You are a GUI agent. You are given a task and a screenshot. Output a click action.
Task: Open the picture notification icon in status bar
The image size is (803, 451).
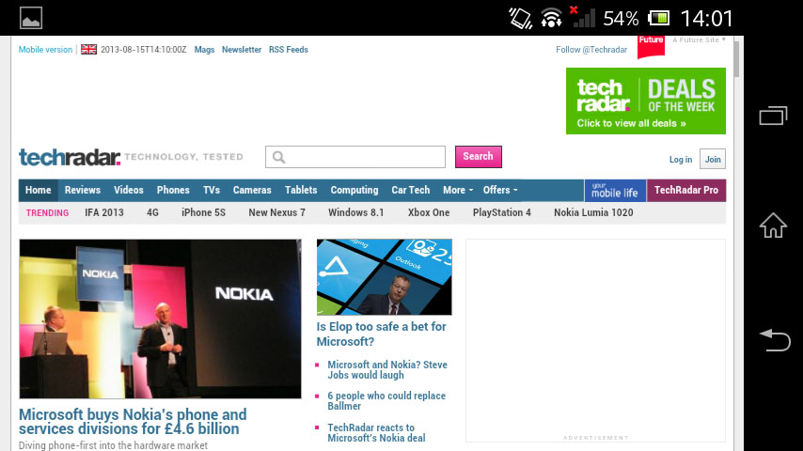coord(31,19)
